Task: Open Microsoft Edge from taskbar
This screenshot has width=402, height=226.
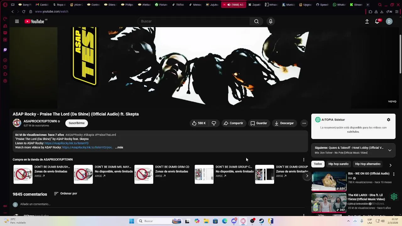Action: (225, 221)
